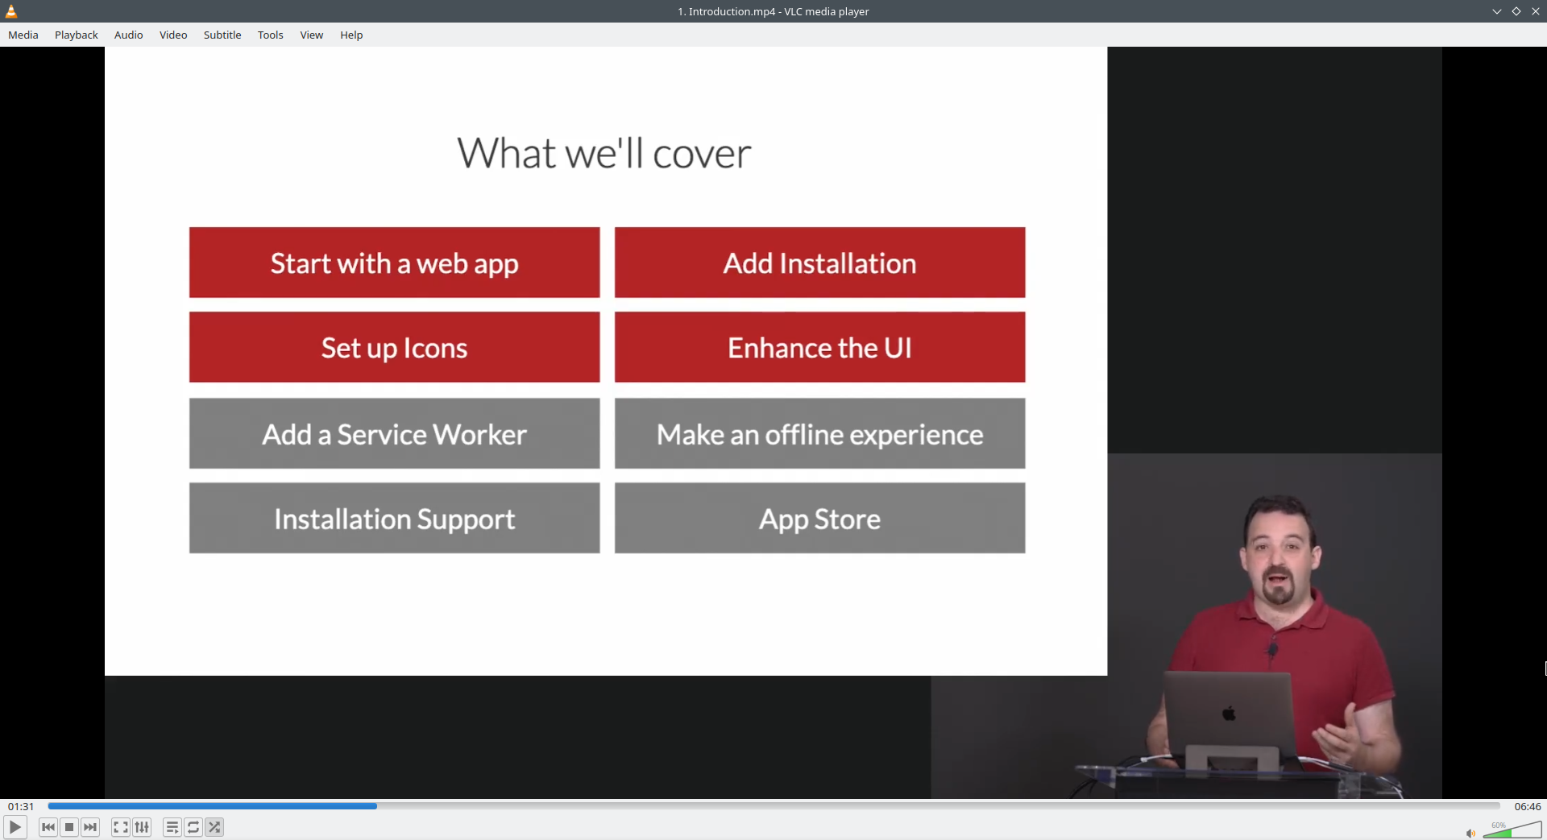Image resolution: width=1547 pixels, height=840 pixels.
Task: Toggle random shuffle playback
Action: (x=214, y=827)
